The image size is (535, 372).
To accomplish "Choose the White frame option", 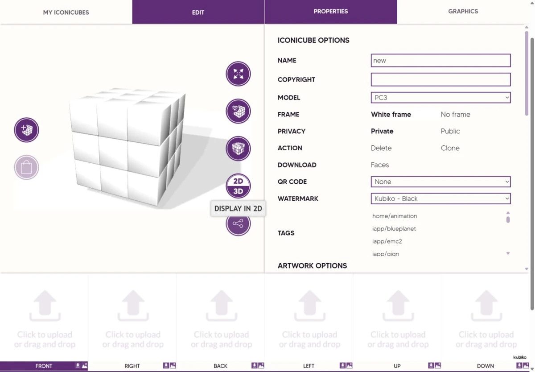I will coord(391,115).
